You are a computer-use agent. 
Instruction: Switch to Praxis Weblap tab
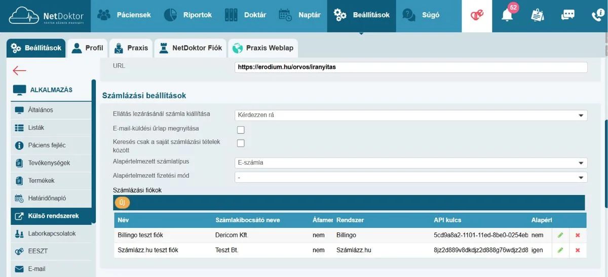click(x=263, y=48)
